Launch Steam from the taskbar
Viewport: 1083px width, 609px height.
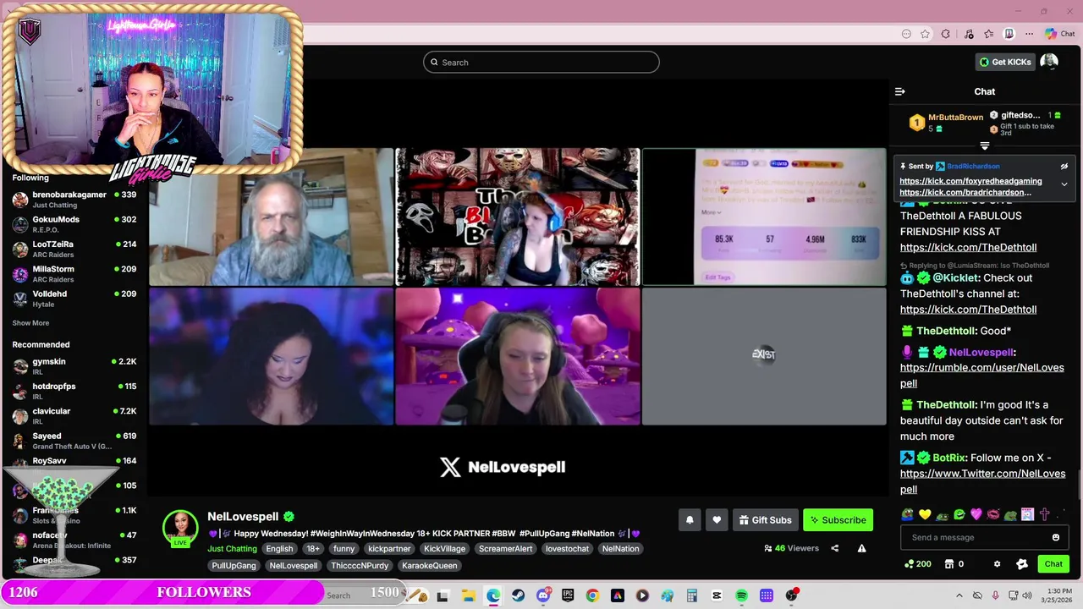point(518,595)
